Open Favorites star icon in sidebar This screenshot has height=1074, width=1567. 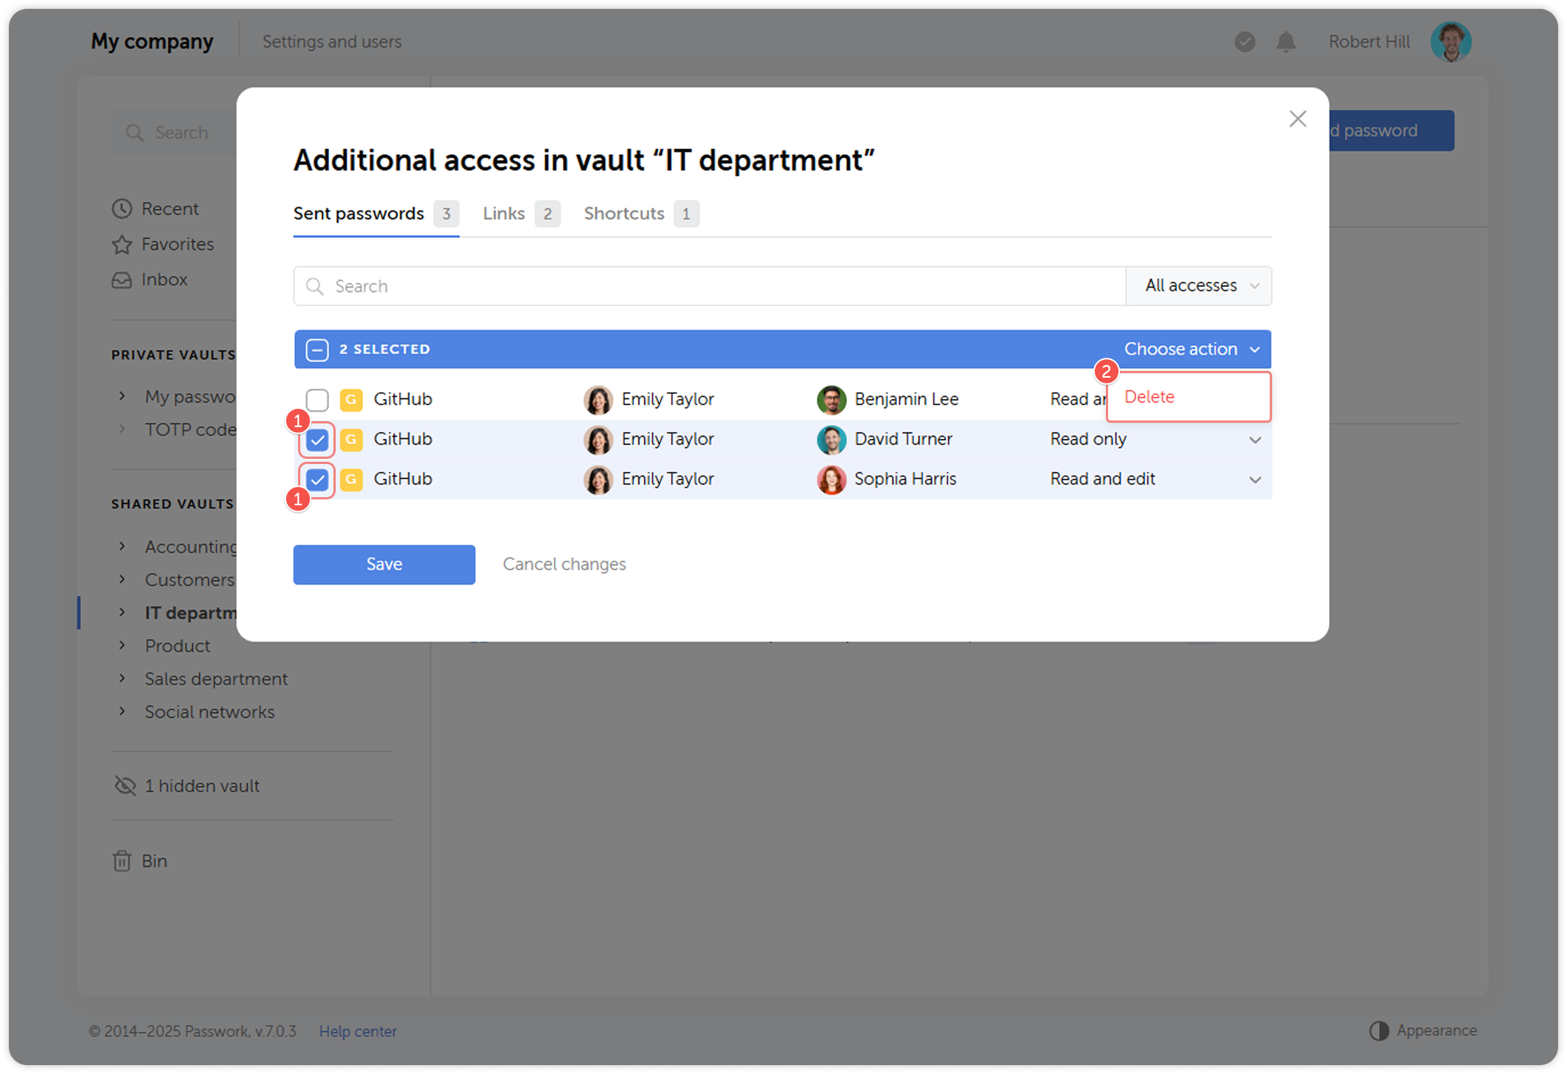coord(122,244)
